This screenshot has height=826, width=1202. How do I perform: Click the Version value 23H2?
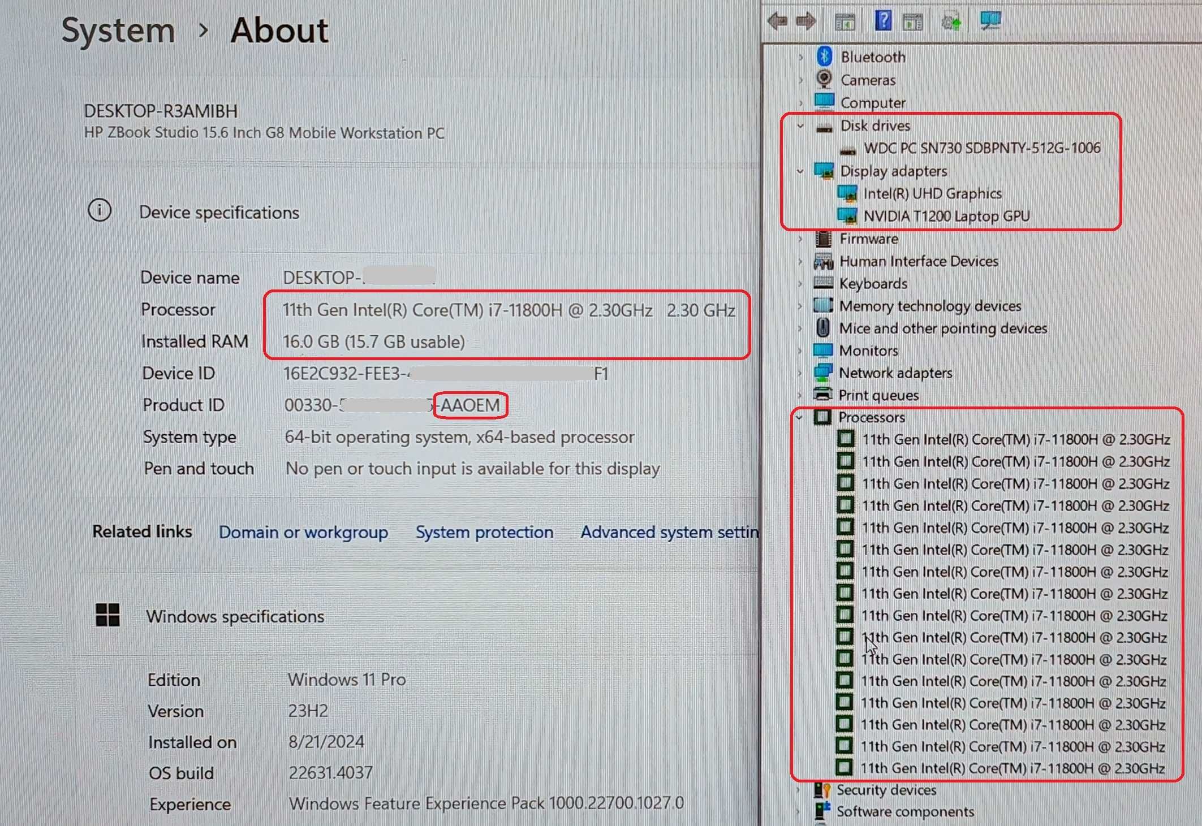(x=308, y=710)
